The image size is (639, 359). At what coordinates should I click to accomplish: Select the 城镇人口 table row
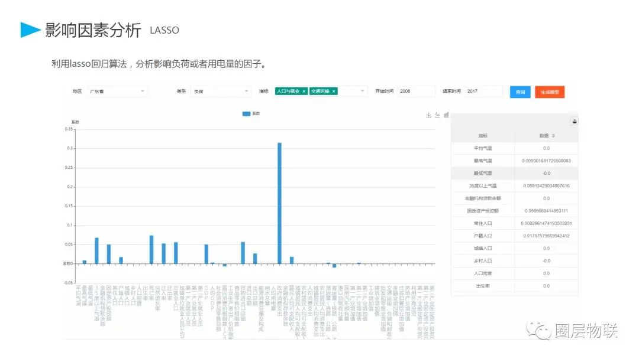514,249
